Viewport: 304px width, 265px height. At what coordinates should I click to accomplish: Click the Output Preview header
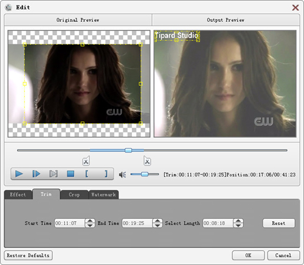coord(226,20)
